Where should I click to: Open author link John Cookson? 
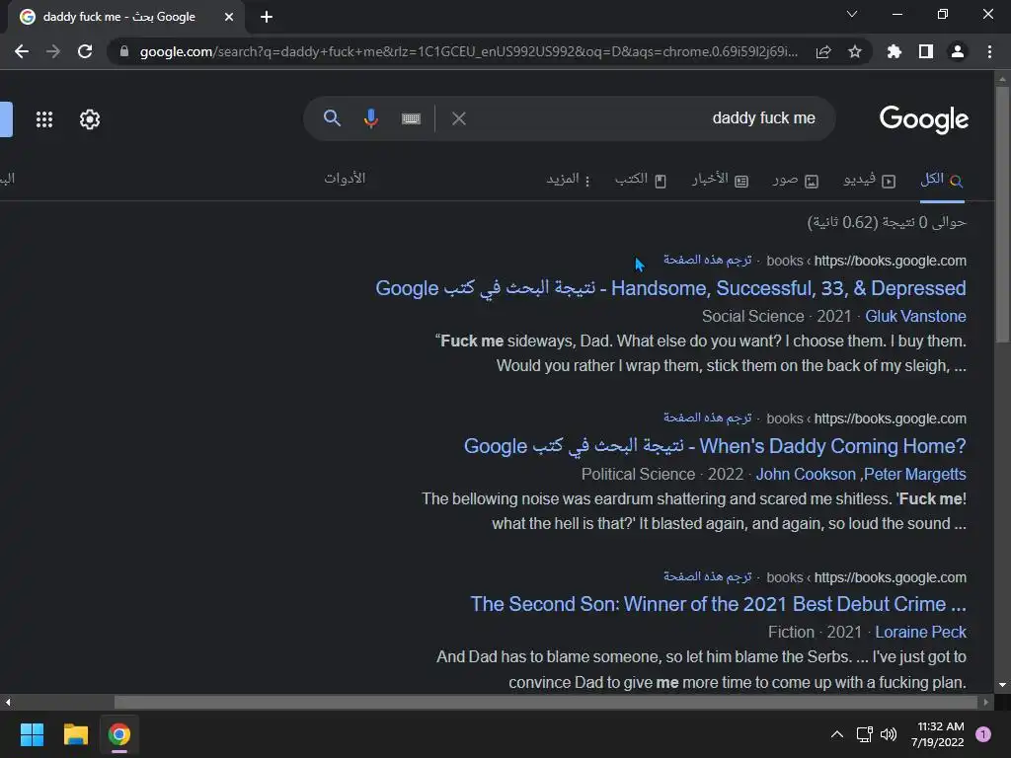[806, 475]
